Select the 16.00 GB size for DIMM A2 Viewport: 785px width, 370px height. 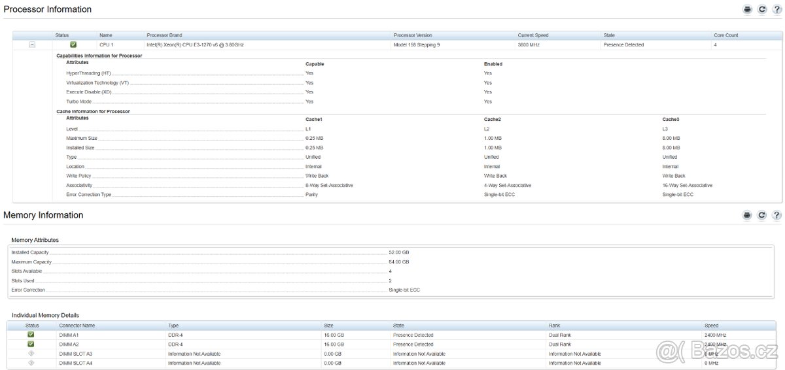(x=334, y=344)
